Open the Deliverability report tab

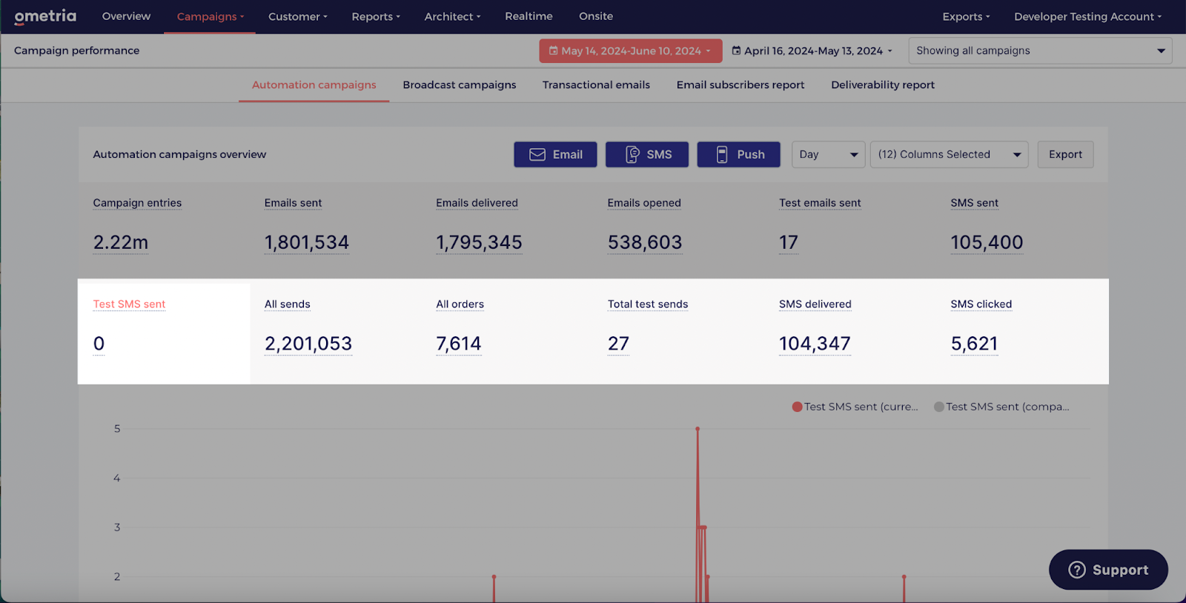point(883,85)
